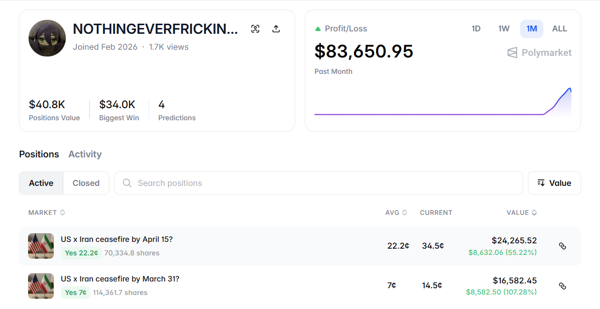Select the 1D time range
Screen dimensions: 600x309
click(476, 28)
